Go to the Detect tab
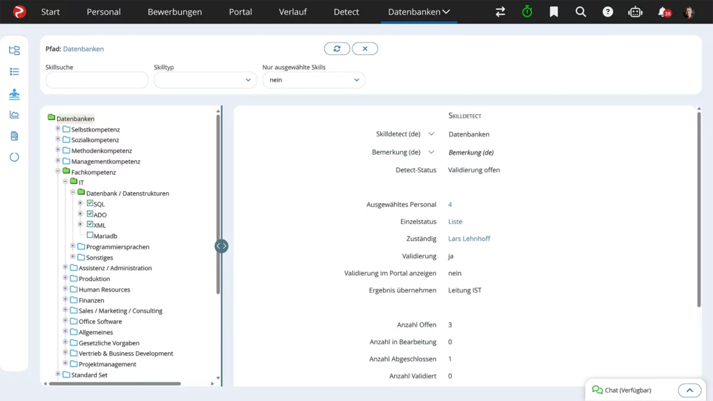The height and width of the screenshot is (401, 713). coord(346,12)
